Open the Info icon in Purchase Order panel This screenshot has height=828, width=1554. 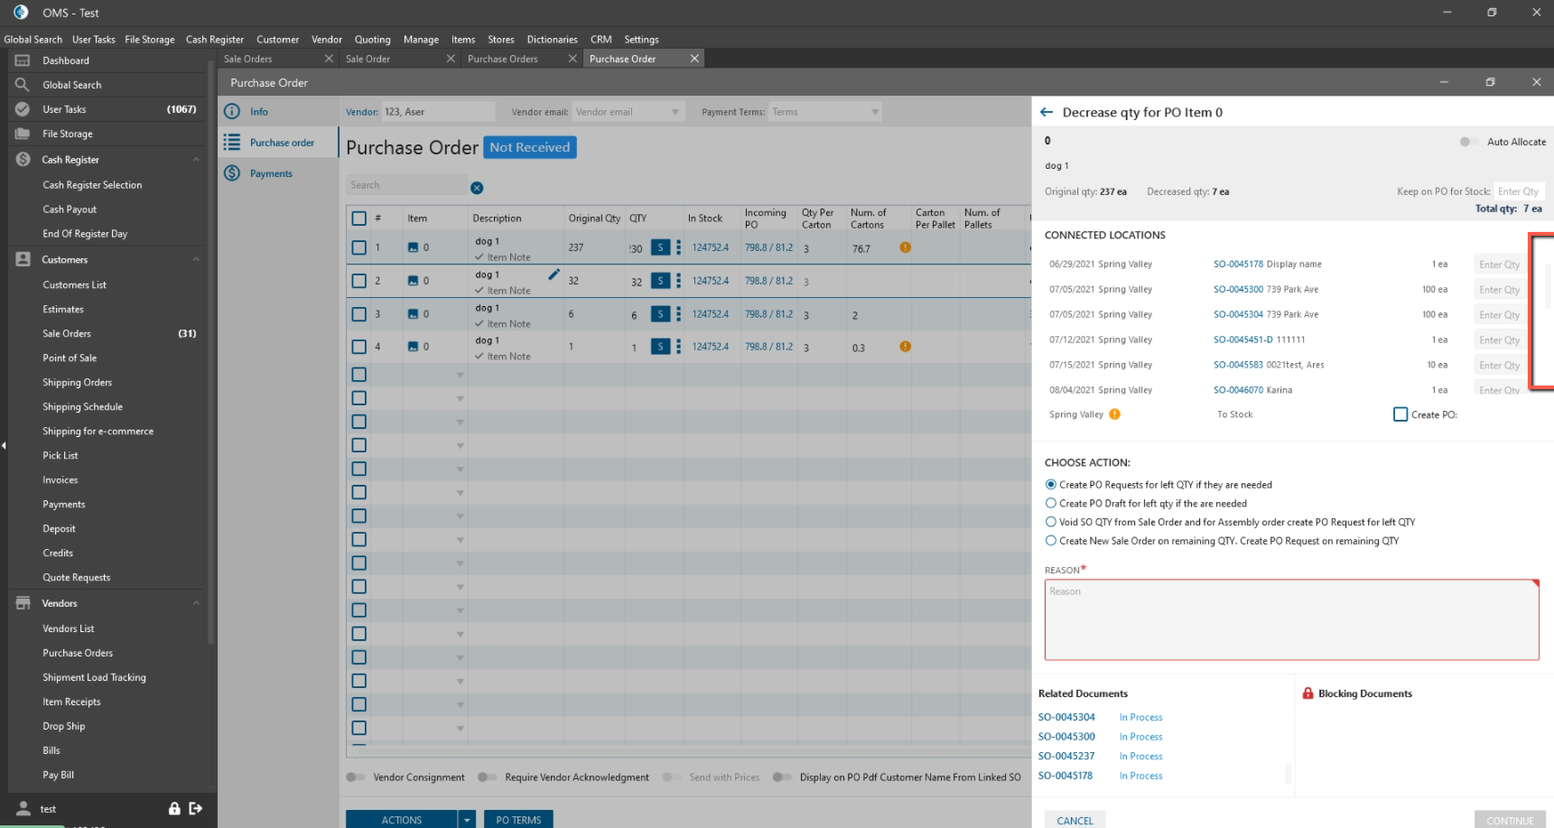pos(232,111)
